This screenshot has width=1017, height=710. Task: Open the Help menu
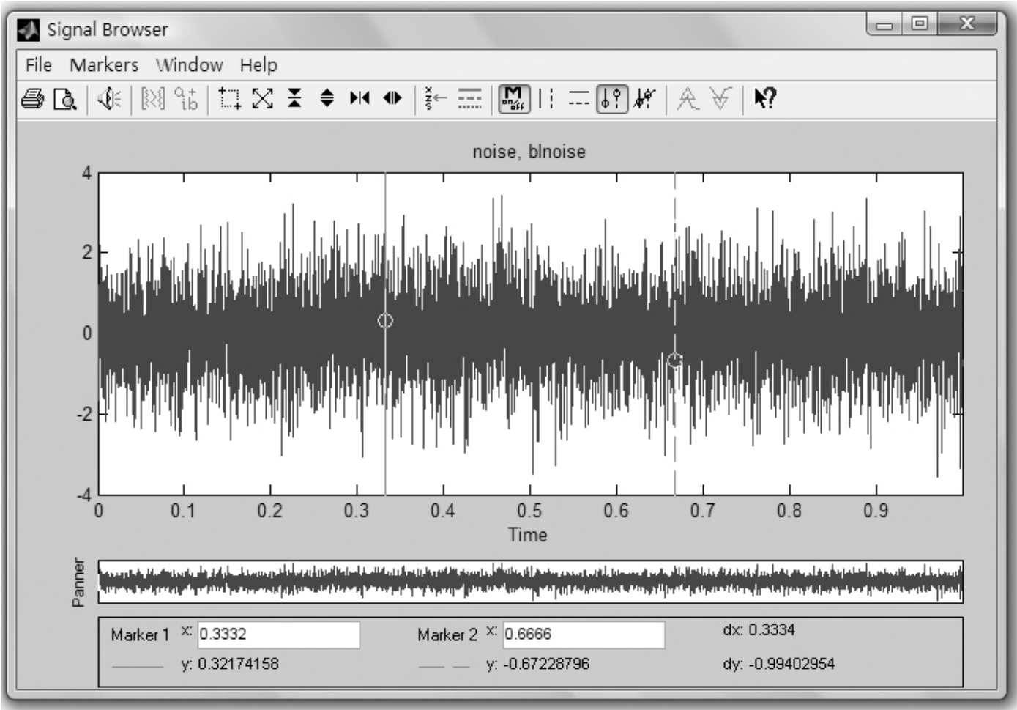(258, 65)
